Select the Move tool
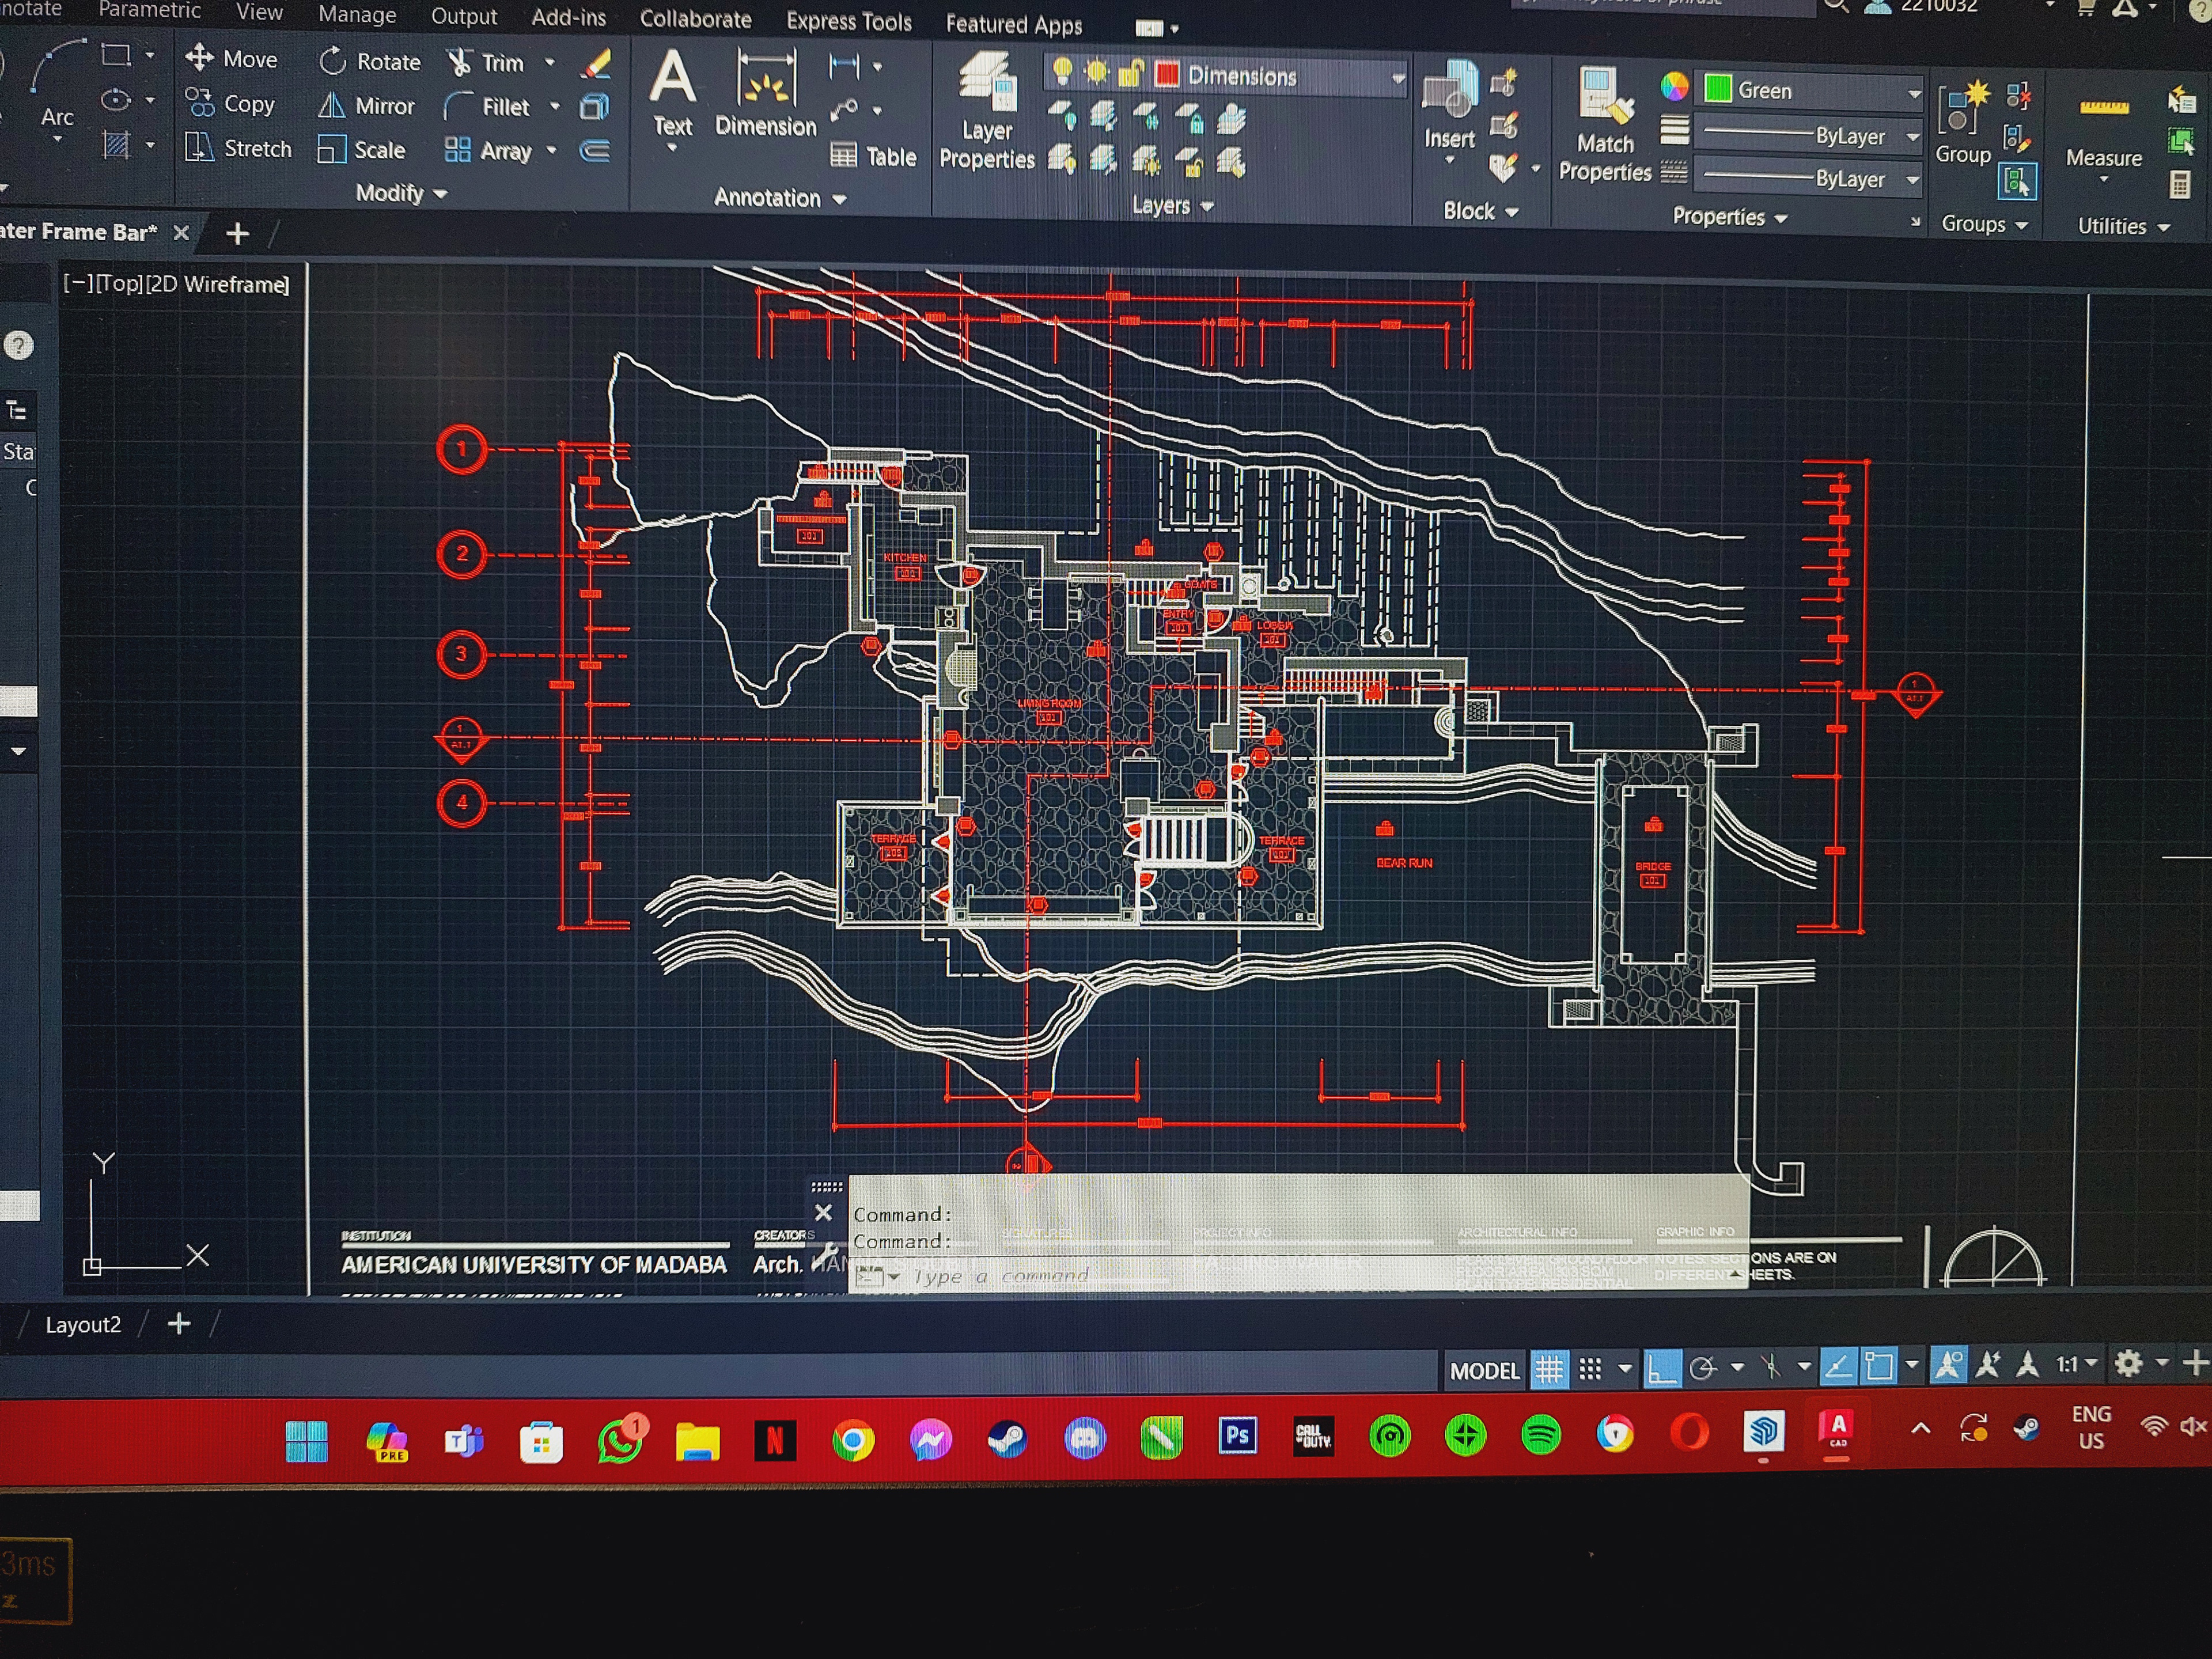The image size is (2212, 1659). 232,58
